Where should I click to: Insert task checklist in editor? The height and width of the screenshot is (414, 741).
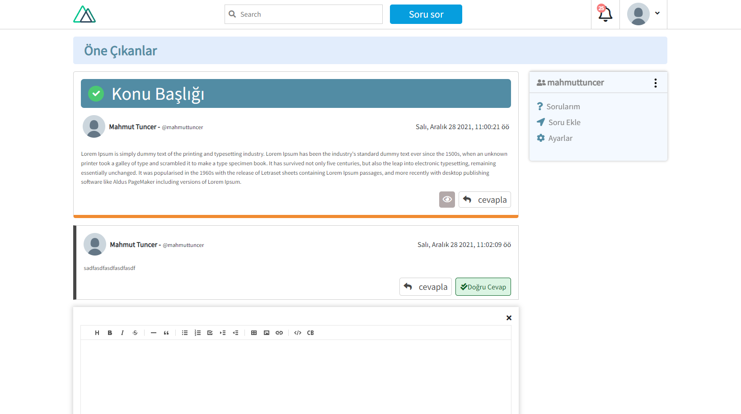[210, 333]
